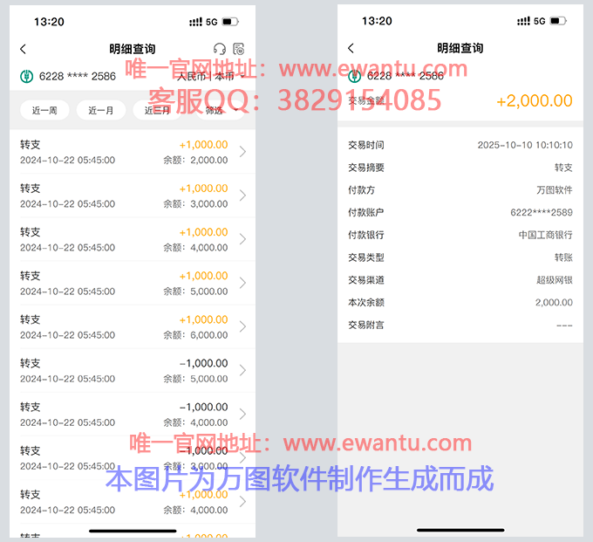The image size is (593, 542).
Task: Tap signal bars icon on the detail screen
Action: tap(523, 21)
